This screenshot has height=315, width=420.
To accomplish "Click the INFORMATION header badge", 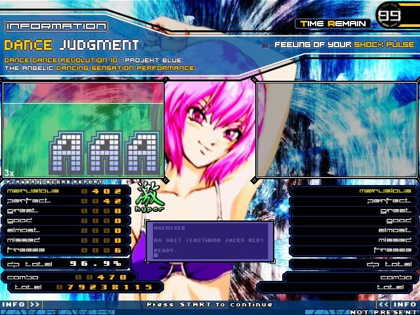I will [56, 26].
